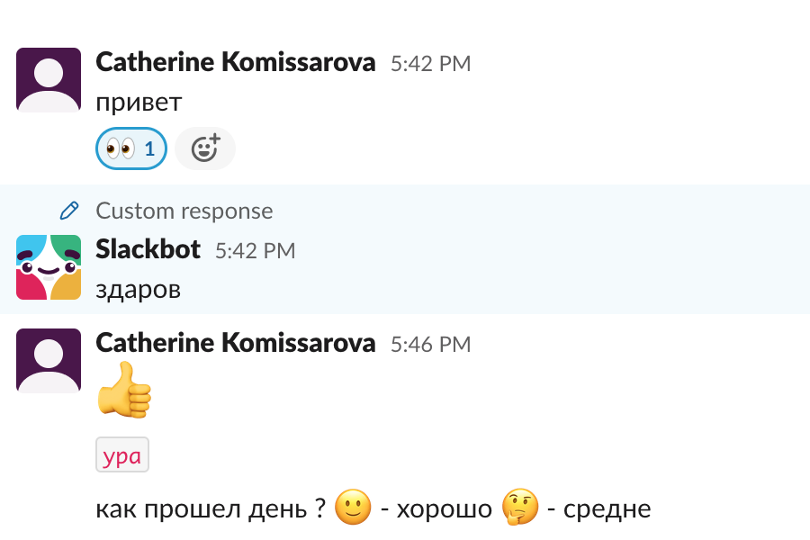The height and width of the screenshot is (540, 810).
Task: Select the здаров reply from Slackbot
Action: click(138, 290)
